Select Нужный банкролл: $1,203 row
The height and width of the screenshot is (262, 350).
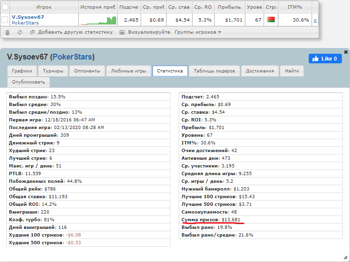point(261,189)
